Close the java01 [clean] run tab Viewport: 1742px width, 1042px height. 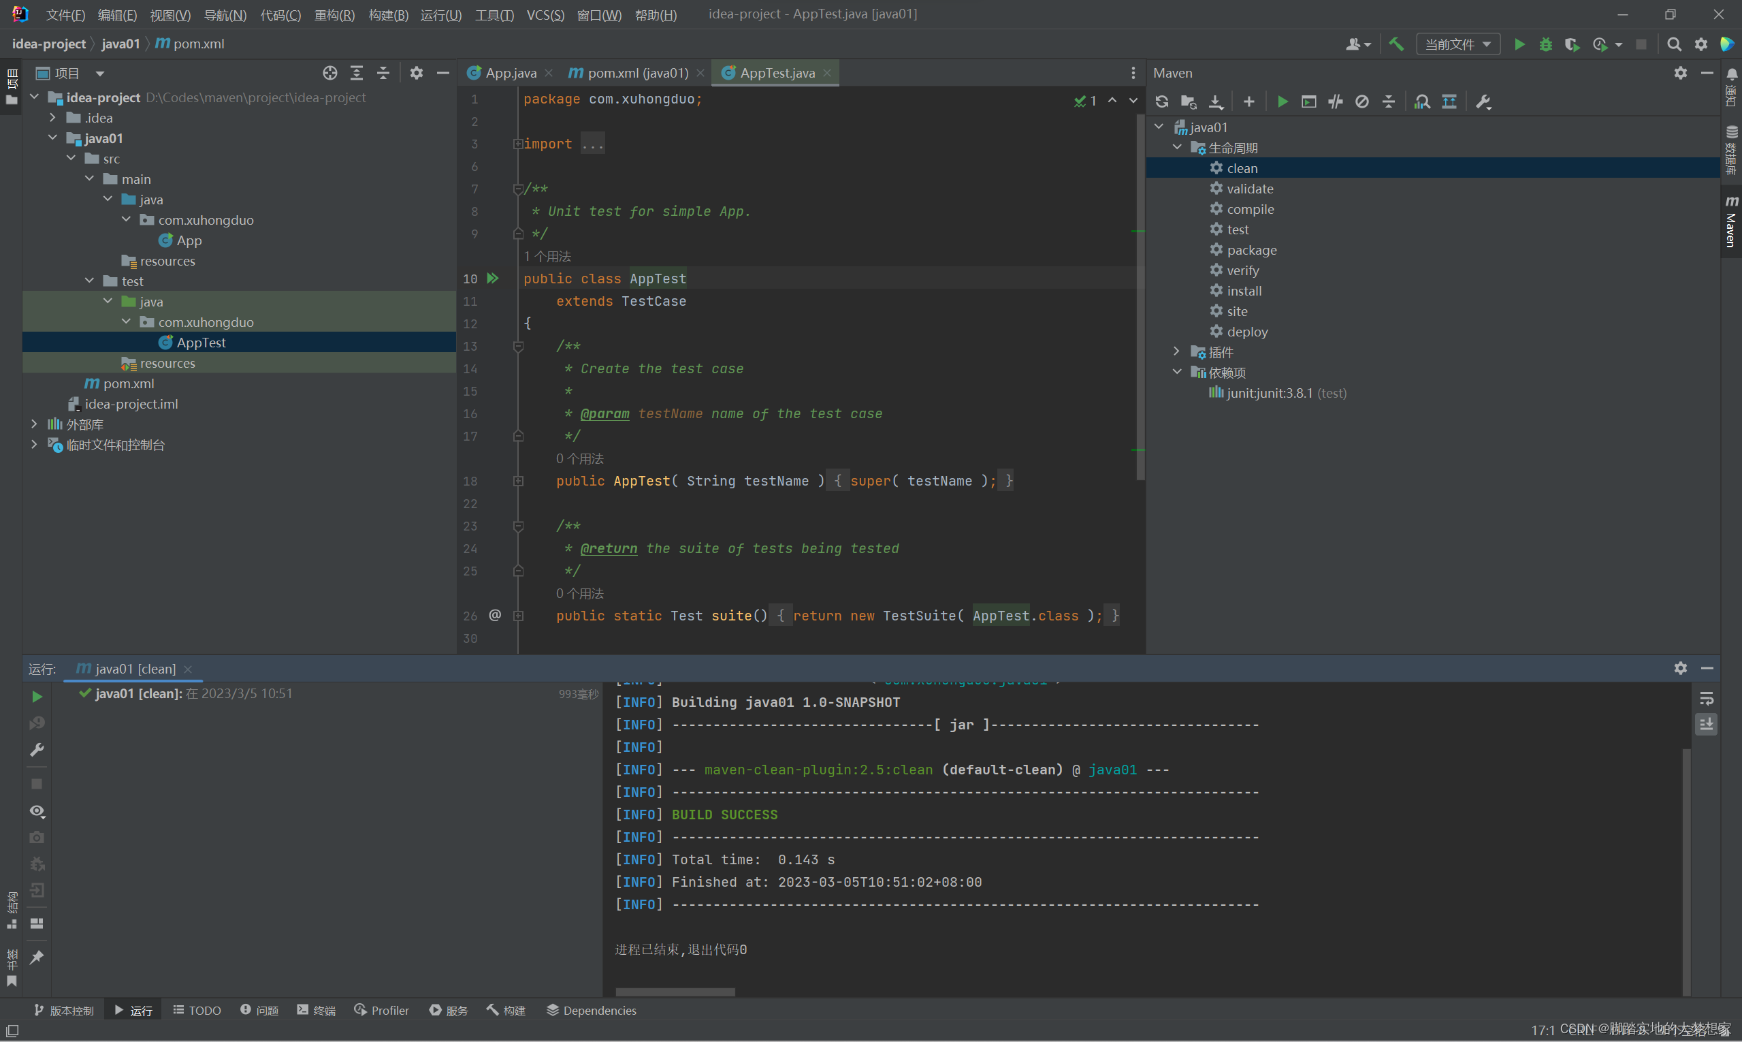tap(188, 669)
